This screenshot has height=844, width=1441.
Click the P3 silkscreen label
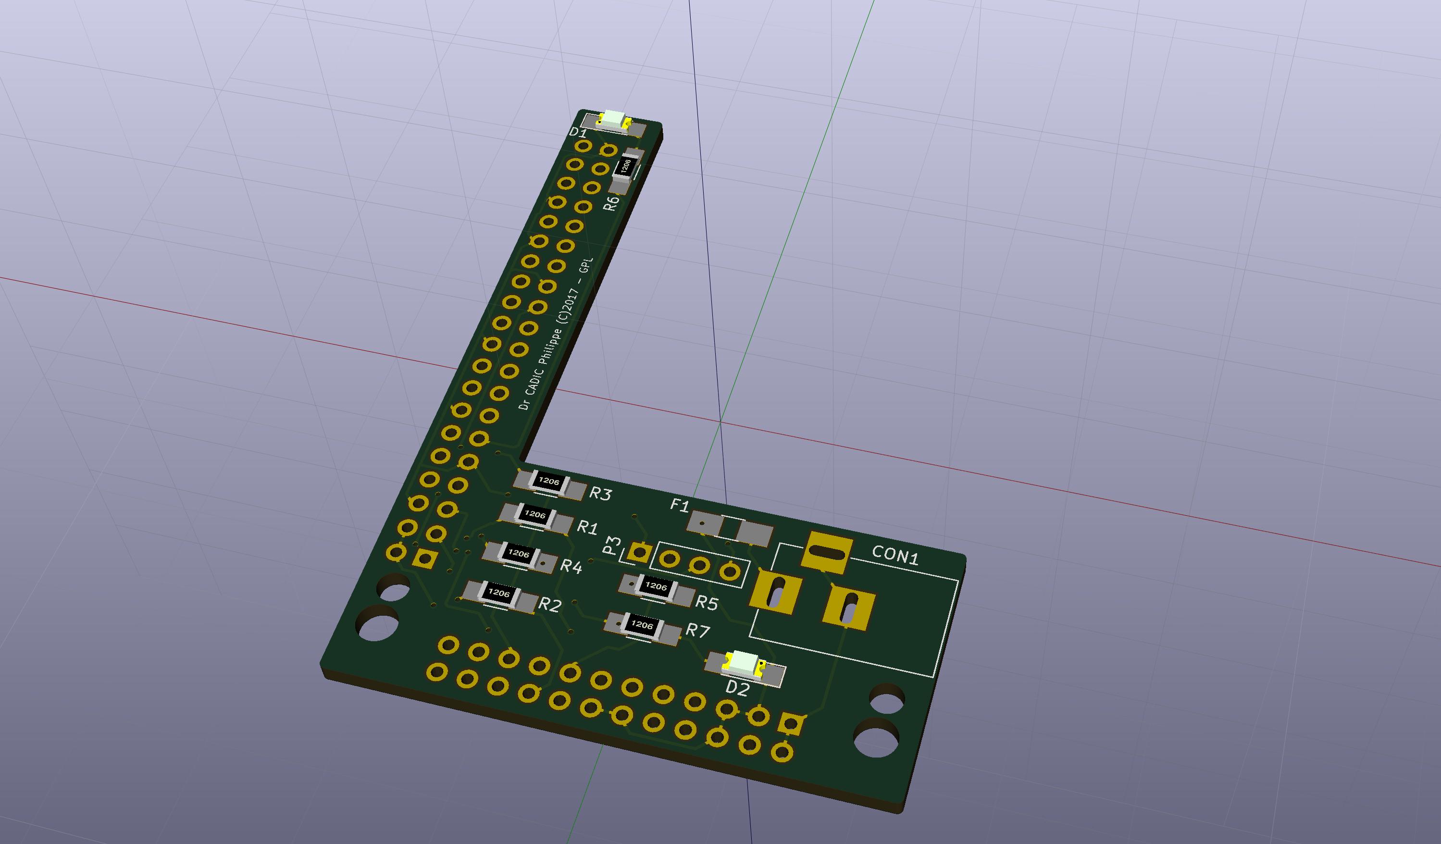click(x=612, y=546)
